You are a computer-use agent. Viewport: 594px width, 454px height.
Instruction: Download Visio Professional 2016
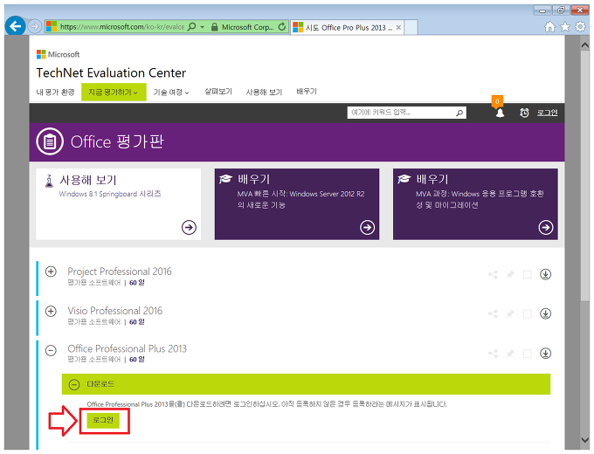[545, 314]
